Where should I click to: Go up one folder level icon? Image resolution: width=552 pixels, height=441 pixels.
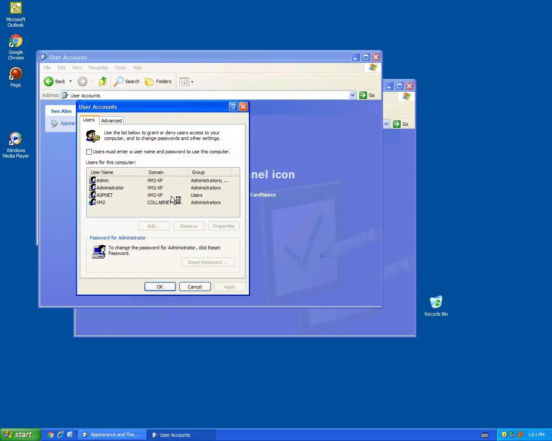click(103, 81)
